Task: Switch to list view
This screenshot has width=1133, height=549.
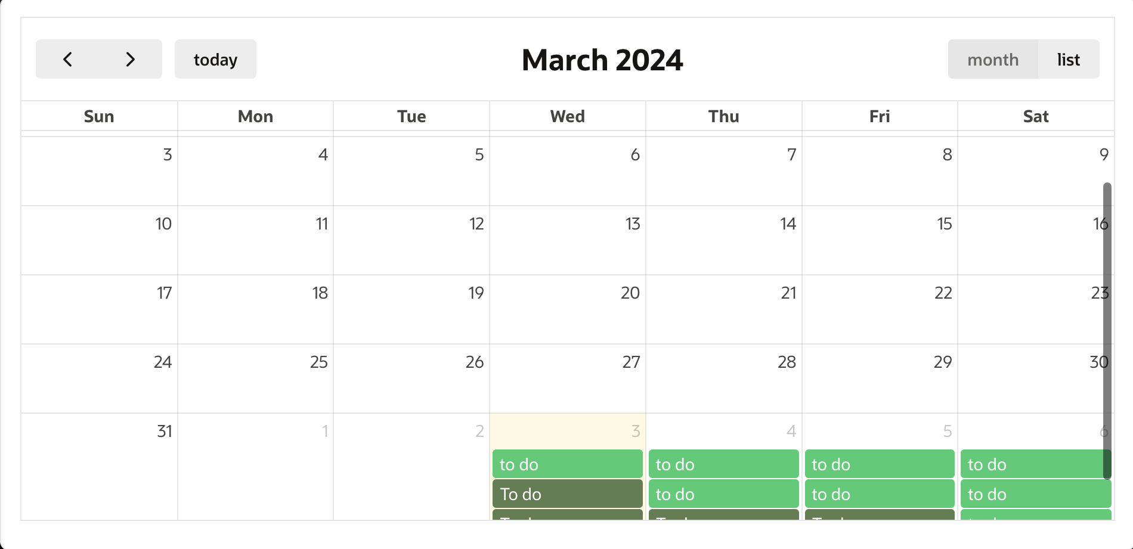Action: [1068, 59]
